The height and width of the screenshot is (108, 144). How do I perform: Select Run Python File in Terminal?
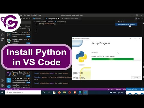[126, 25]
